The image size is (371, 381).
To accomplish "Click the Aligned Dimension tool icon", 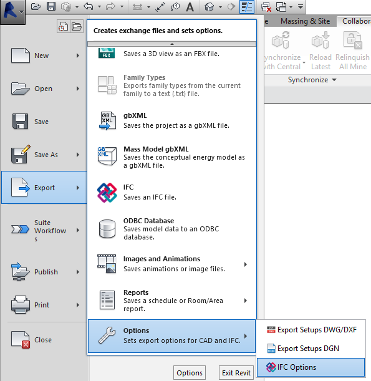I will (160, 7).
